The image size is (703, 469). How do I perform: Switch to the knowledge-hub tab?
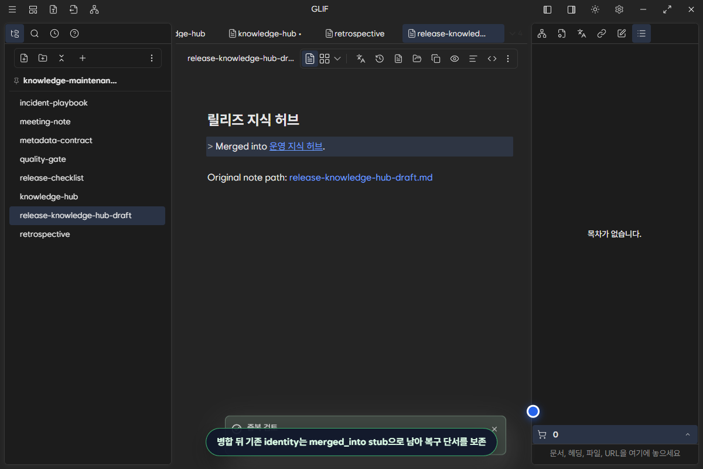click(x=265, y=33)
